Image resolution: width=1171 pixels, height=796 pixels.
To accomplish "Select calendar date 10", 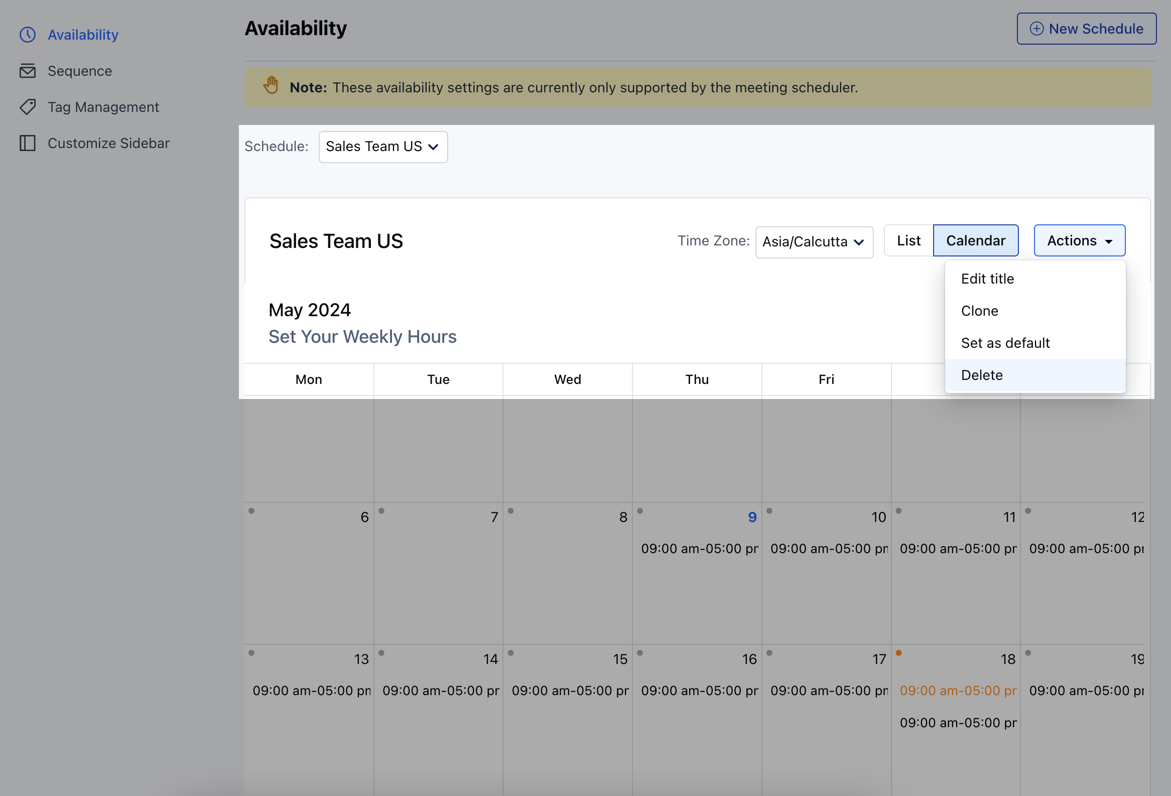I will point(878,517).
